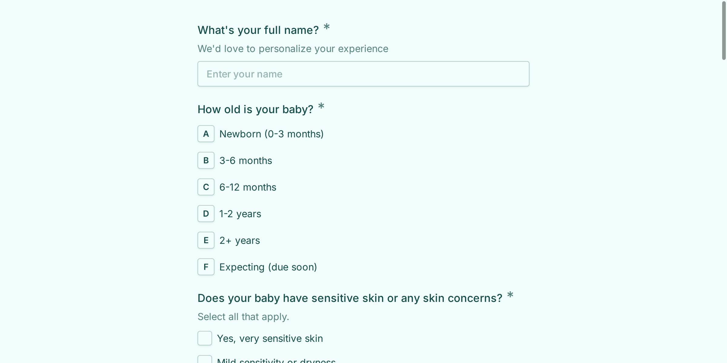Choose the Newborn (0-3 months) option text
727x363 pixels.
(x=271, y=134)
